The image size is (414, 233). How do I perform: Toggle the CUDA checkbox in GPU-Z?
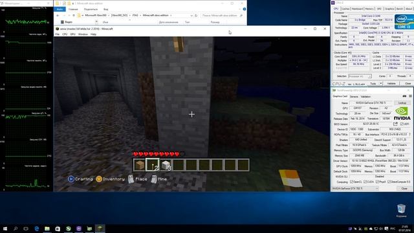365,182
